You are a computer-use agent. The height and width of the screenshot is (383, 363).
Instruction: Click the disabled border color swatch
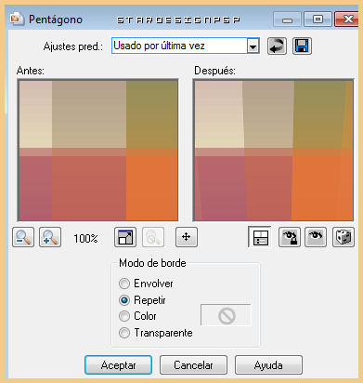click(227, 315)
